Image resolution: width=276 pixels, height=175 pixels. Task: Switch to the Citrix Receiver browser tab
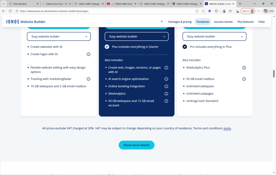click(x=22, y=4)
